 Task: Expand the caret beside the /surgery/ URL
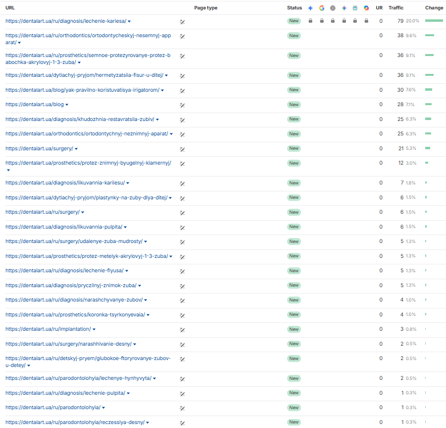pyautogui.click(x=76, y=149)
